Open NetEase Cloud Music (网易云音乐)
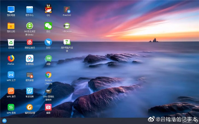 click(30, 42)
